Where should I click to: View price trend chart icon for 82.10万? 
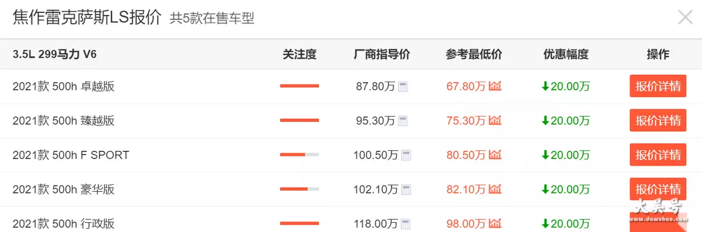[495, 189]
